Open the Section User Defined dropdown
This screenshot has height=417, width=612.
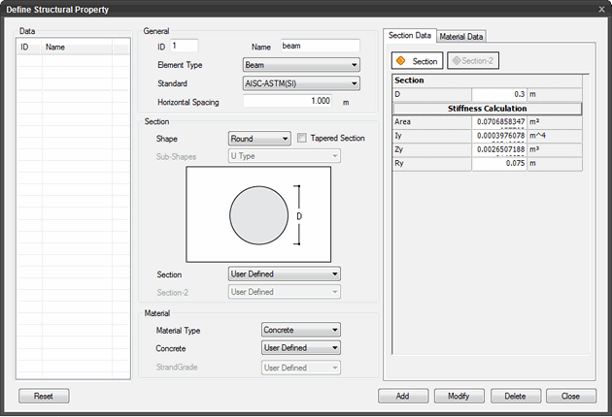point(284,274)
